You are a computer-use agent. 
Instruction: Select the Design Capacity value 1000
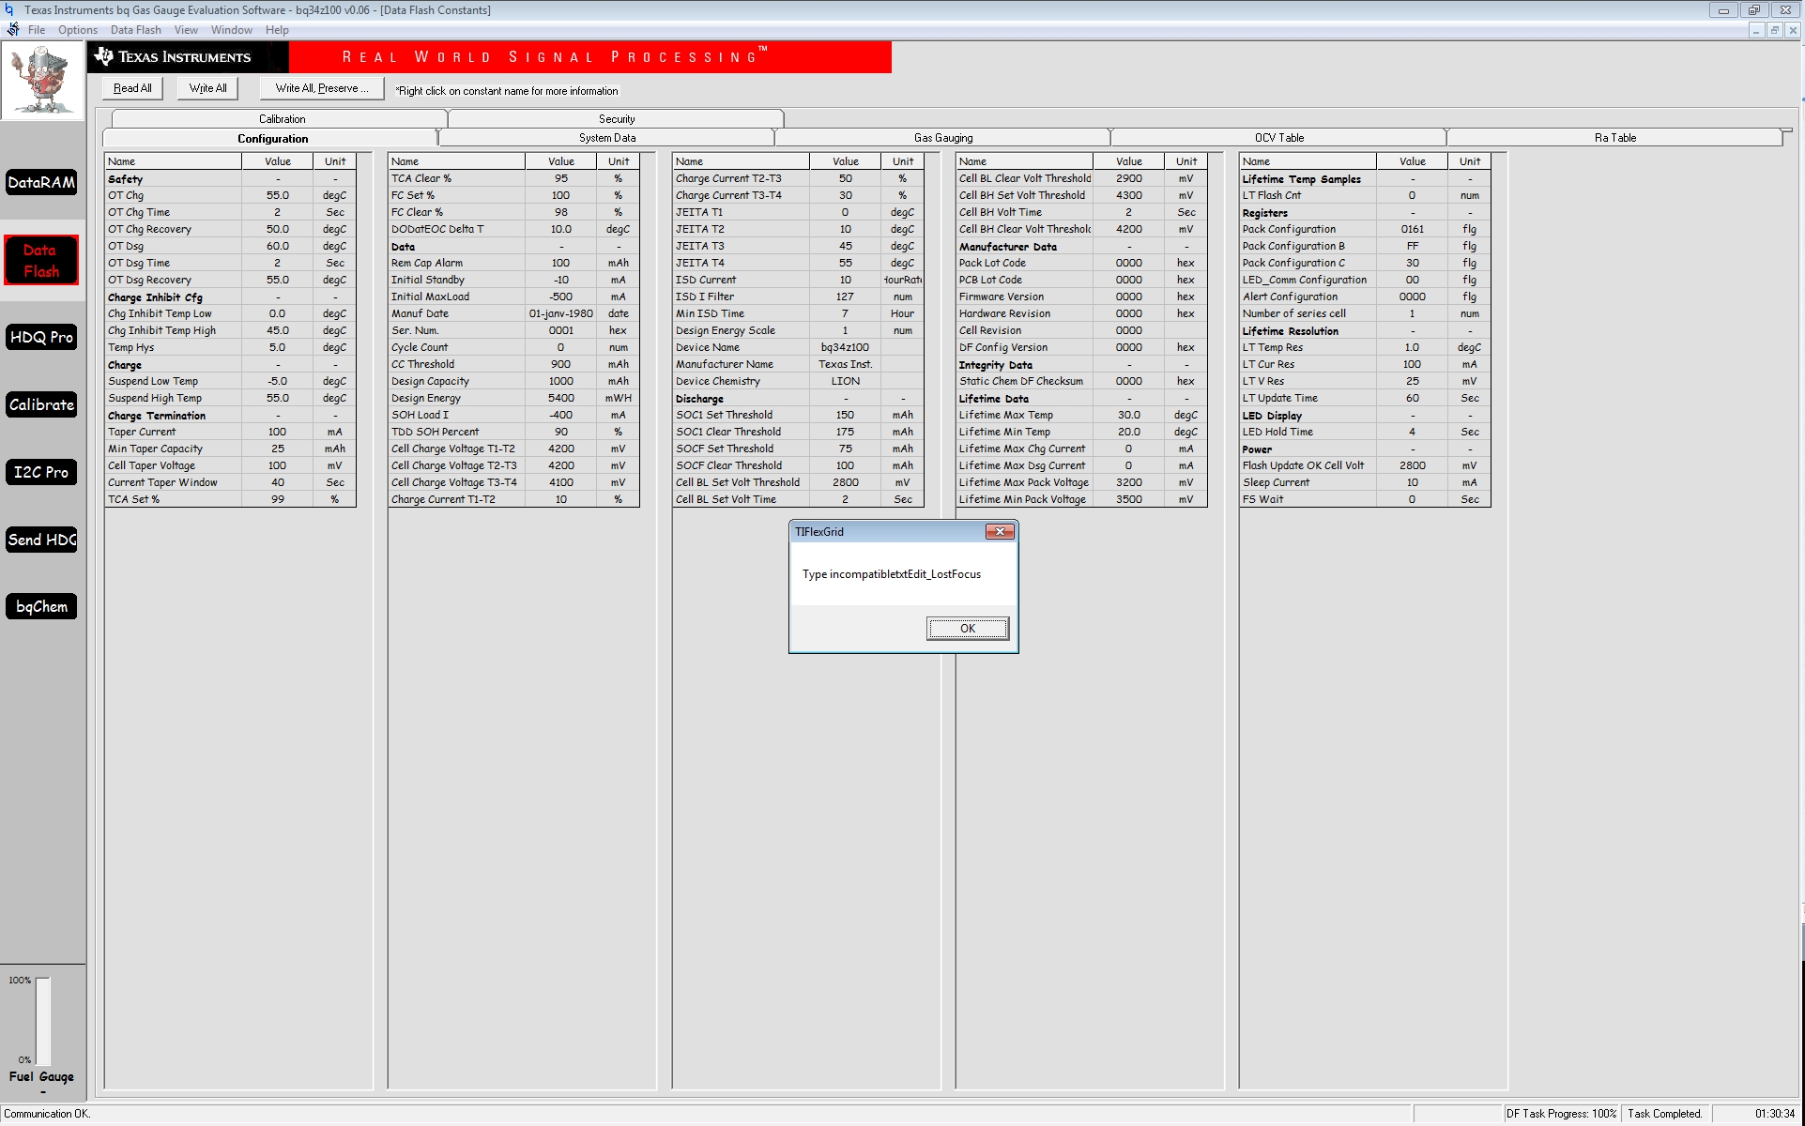[560, 381]
